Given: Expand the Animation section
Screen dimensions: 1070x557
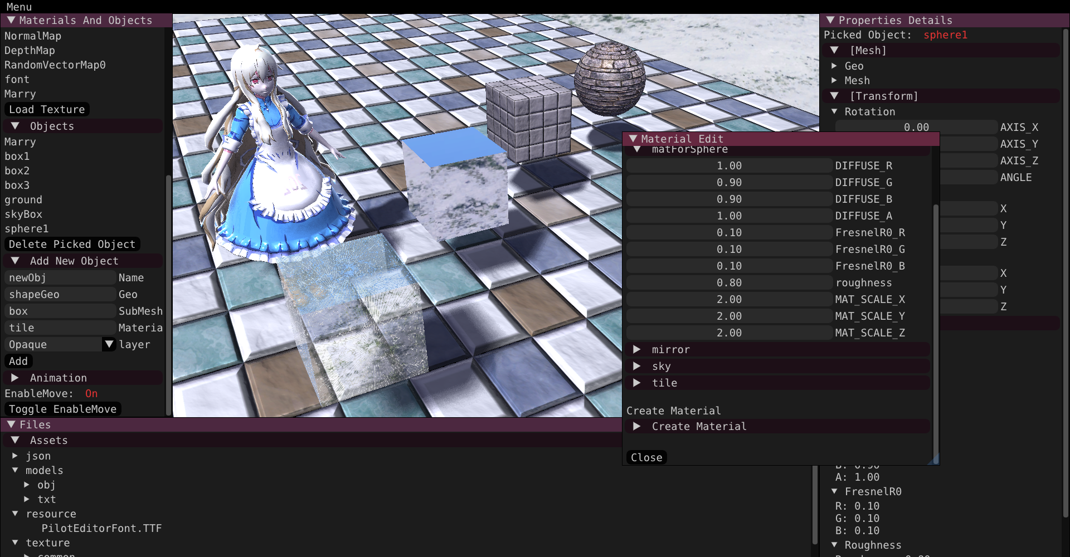Looking at the screenshot, I should (x=15, y=378).
